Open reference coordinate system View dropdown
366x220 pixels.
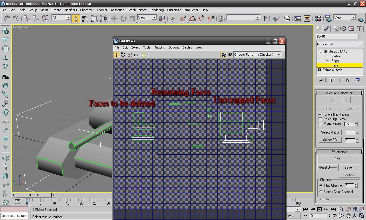tap(147, 17)
